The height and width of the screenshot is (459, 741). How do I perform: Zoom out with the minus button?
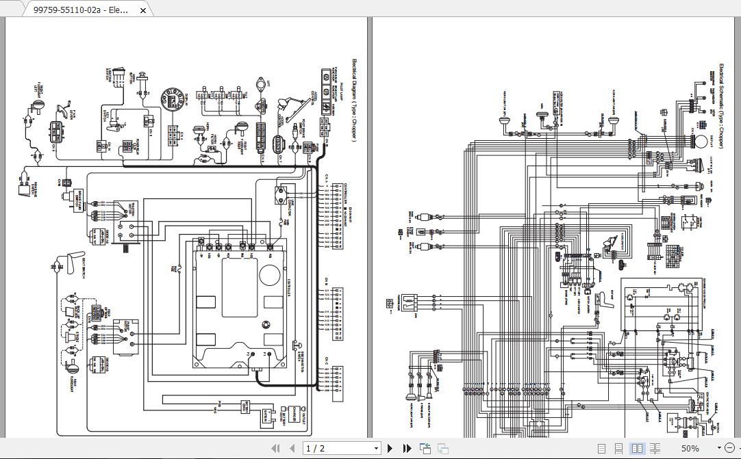(x=730, y=448)
